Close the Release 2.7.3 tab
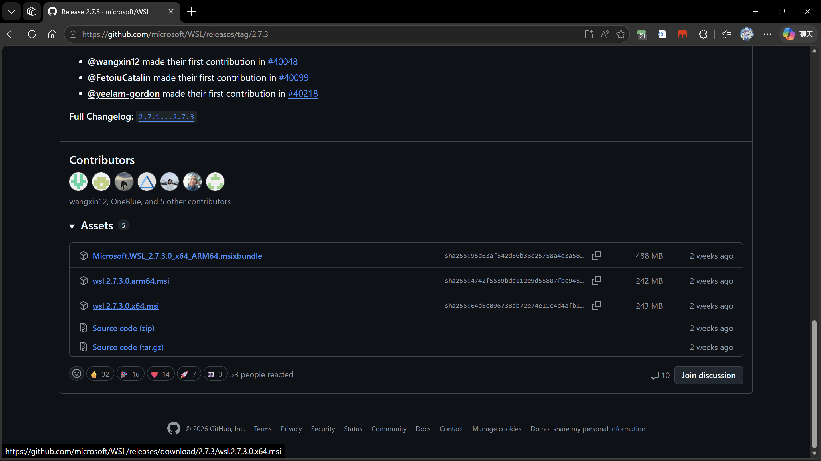The height and width of the screenshot is (461, 821). [171, 12]
